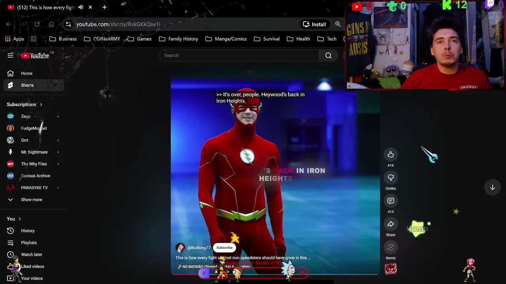Select Shorts in the sidebar
Screen dimensions: 506x284
(x=34, y=85)
